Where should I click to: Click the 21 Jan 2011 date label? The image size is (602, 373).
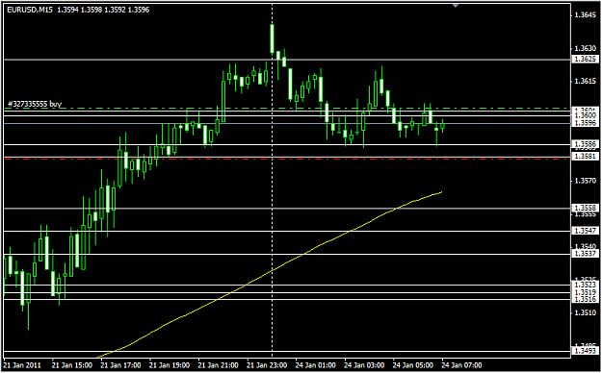click(21, 365)
